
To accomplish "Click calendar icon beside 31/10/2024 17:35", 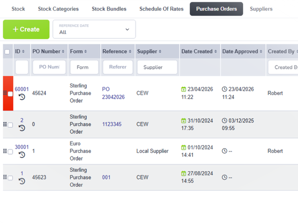I will (184, 121).
